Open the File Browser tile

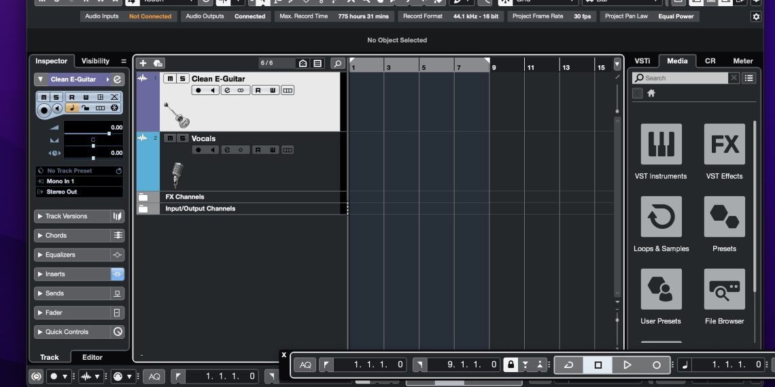coord(724,289)
